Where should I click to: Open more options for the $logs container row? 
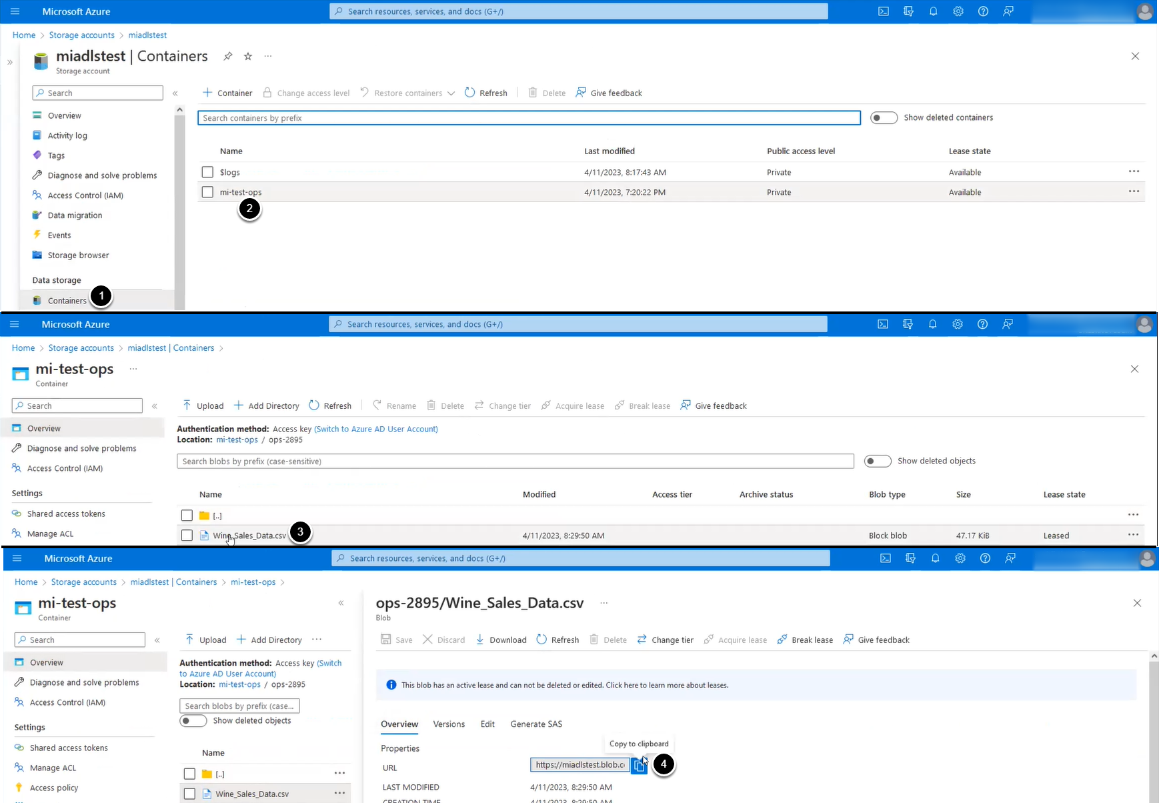(1134, 171)
